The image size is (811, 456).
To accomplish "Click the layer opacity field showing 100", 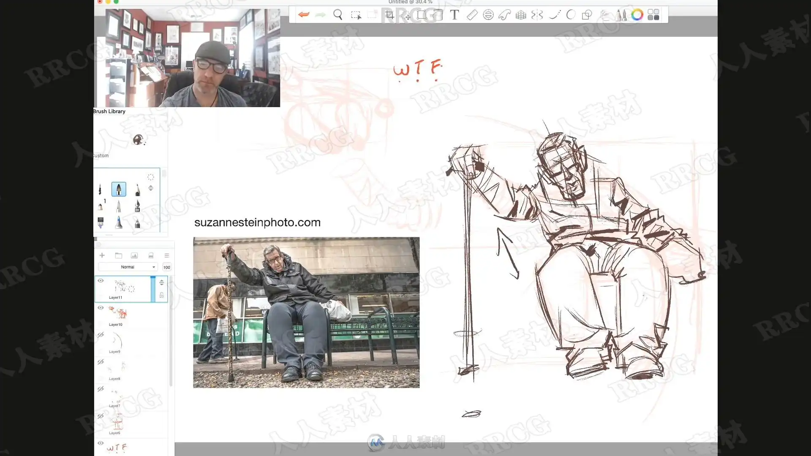I will point(167,267).
